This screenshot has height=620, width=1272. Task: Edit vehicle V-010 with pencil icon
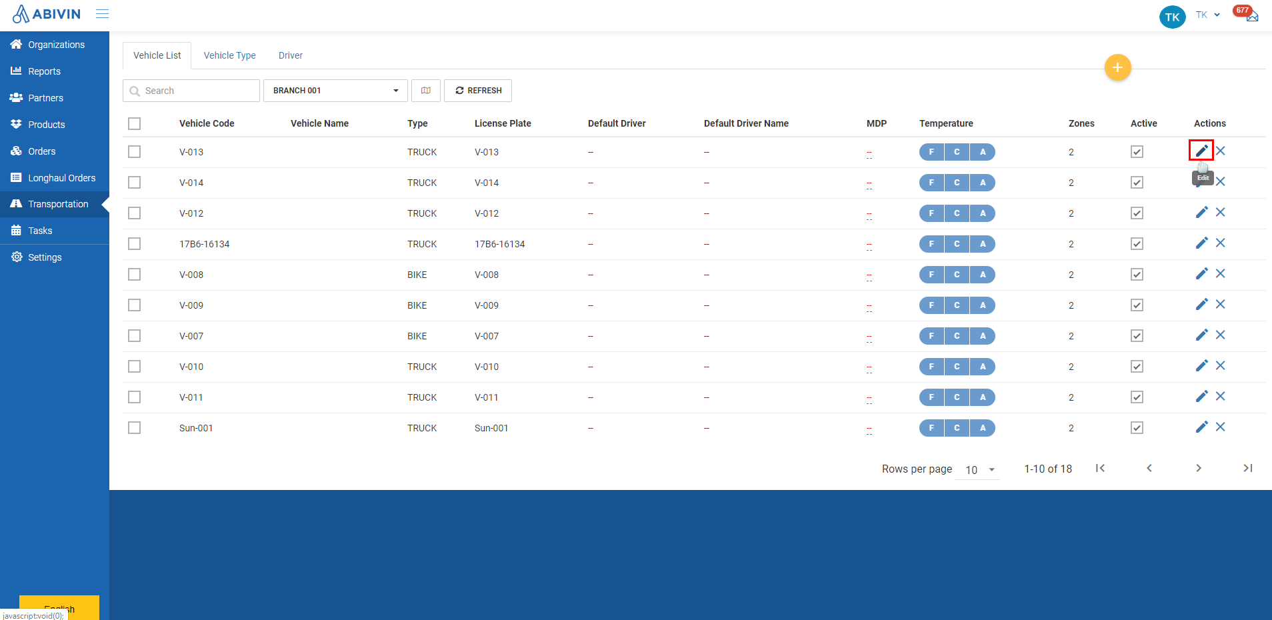[x=1201, y=365]
